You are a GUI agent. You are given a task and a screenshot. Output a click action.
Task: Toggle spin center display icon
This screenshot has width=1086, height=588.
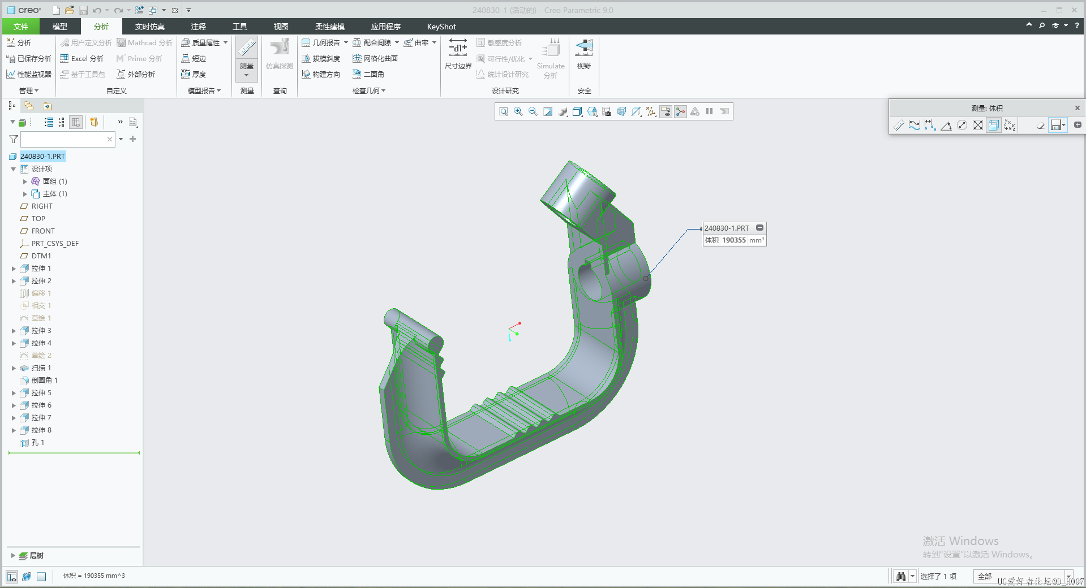point(680,111)
